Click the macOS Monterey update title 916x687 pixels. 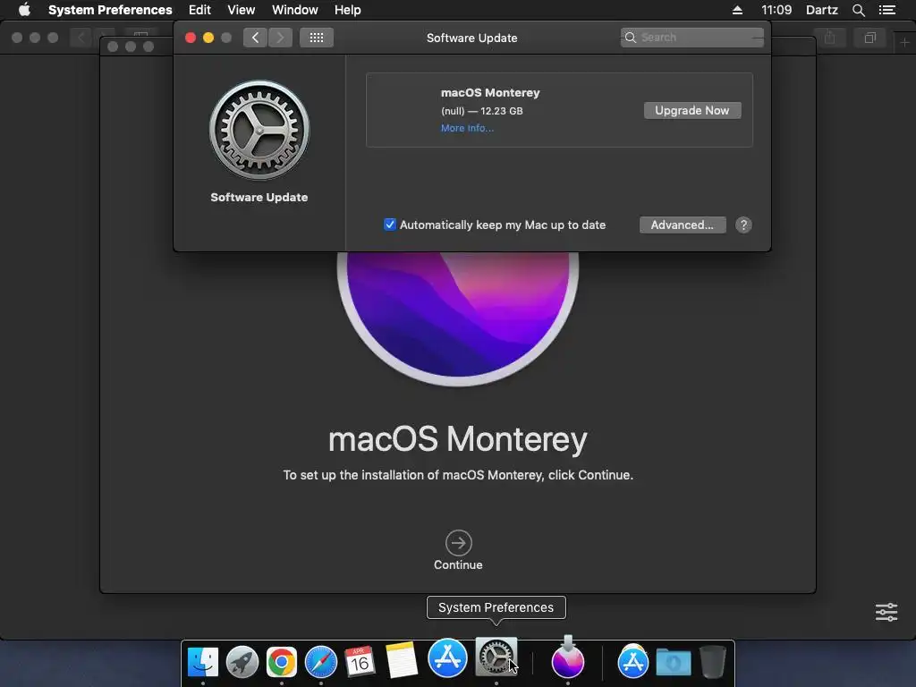(x=490, y=92)
